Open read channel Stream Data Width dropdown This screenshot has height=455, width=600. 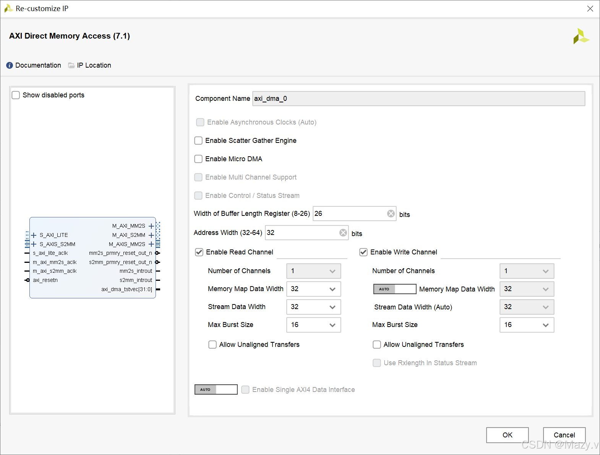[x=313, y=307]
